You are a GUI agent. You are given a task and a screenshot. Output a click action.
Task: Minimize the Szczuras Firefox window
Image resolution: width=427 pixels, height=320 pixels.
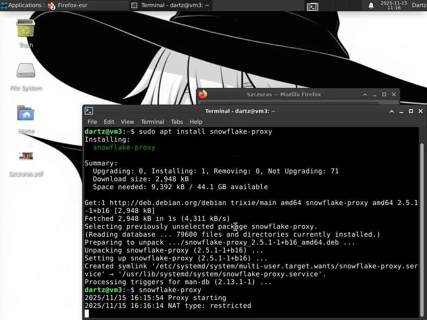pyautogui.click(x=374, y=95)
